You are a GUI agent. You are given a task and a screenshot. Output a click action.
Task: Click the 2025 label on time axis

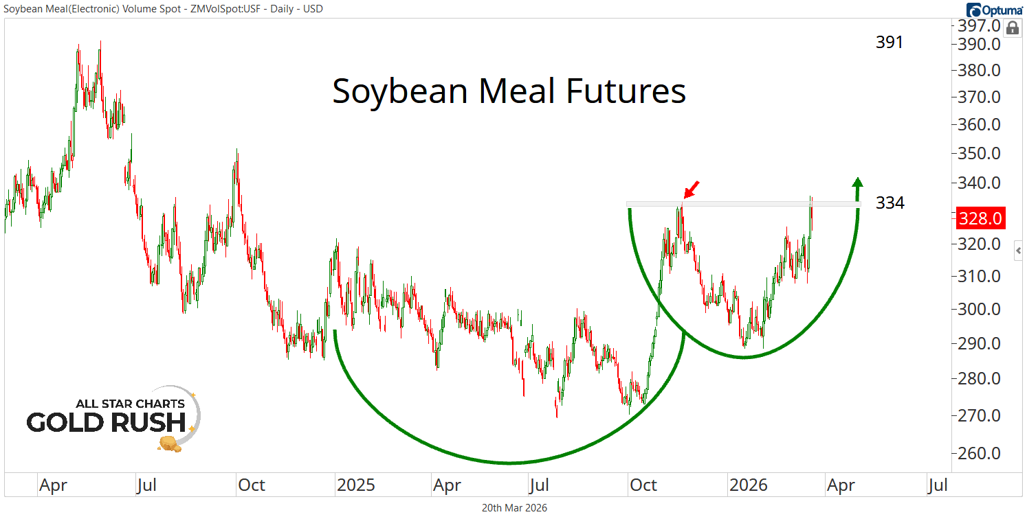click(355, 486)
